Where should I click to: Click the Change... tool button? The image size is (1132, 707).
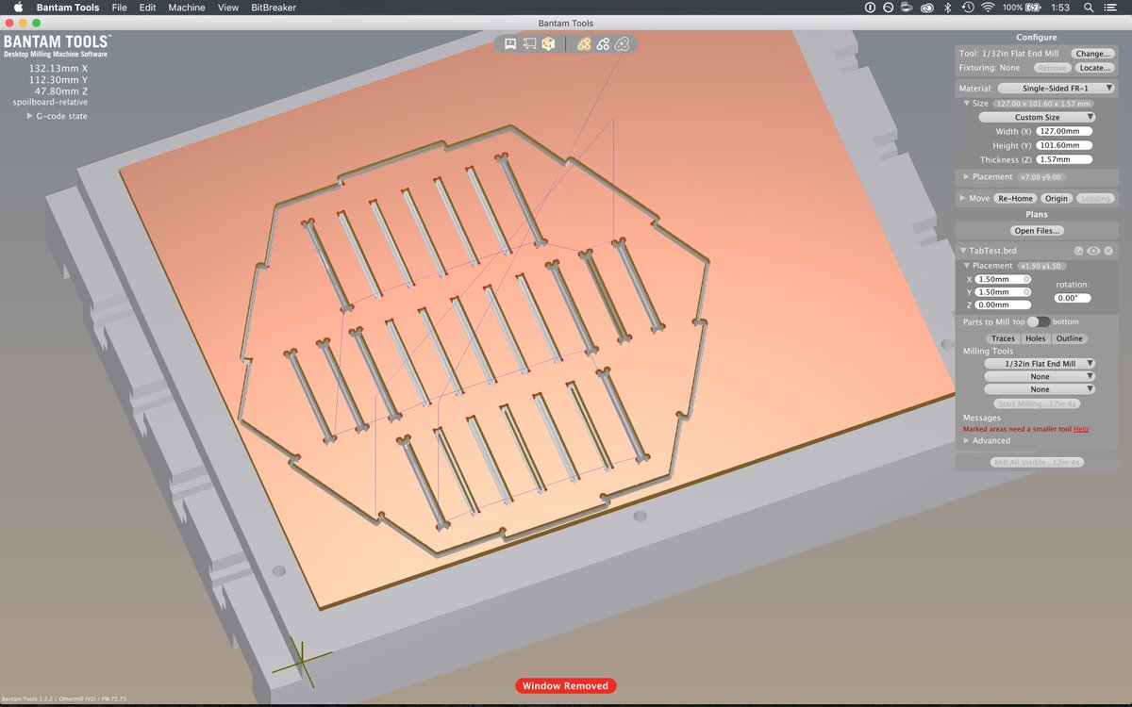(x=1092, y=54)
